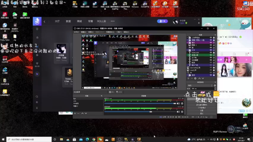The height and width of the screenshot is (142, 253).
Task: Open NetEase Cloud Music desktop icon
Action: click(x=5, y=15)
